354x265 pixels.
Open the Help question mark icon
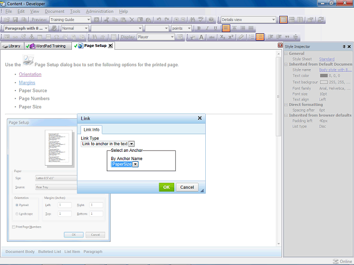click(211, 20)
